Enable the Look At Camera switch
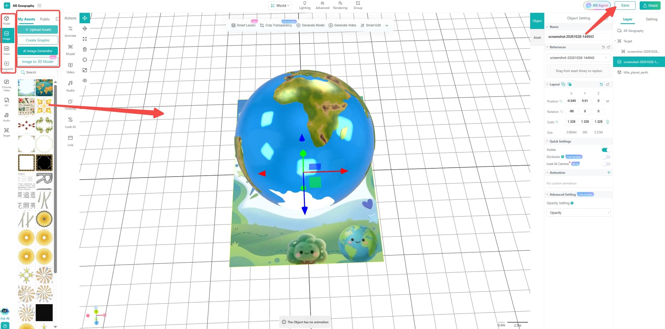The width and height of the screenshot is (665, 329). pyautogui.click(x=606, y=164)
